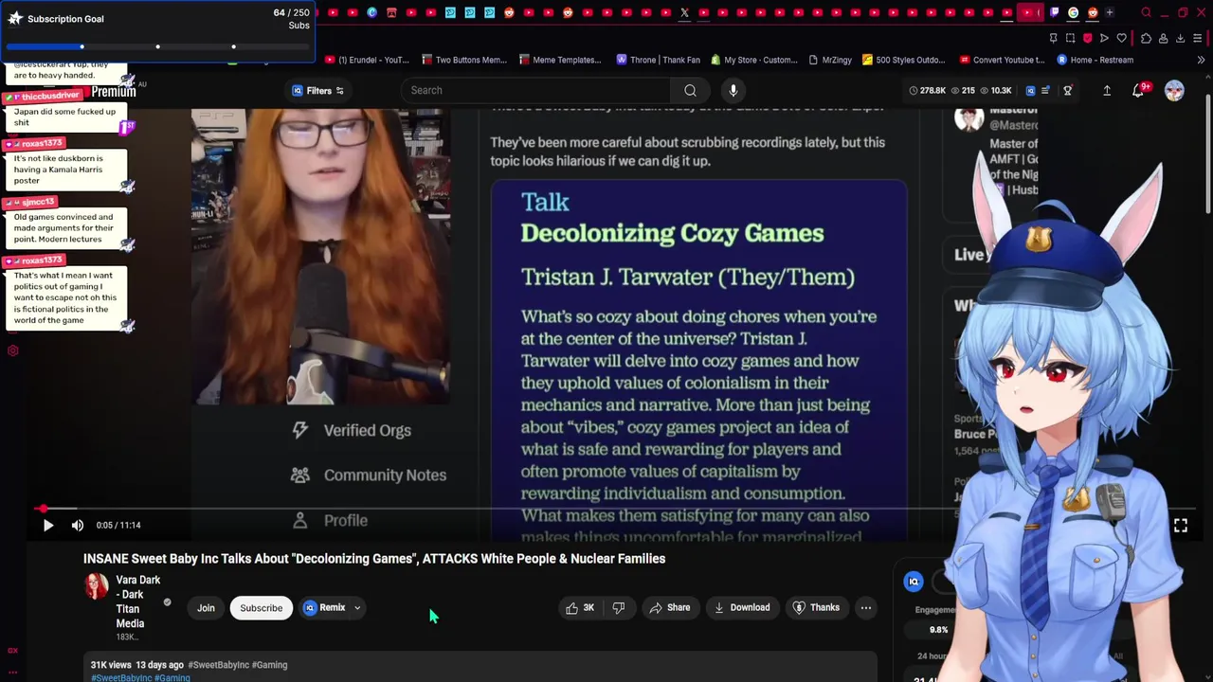The image size is (1213, 682).
Task: Enter fullscreen mode on the video player
Action: [x=1180, y=525]
